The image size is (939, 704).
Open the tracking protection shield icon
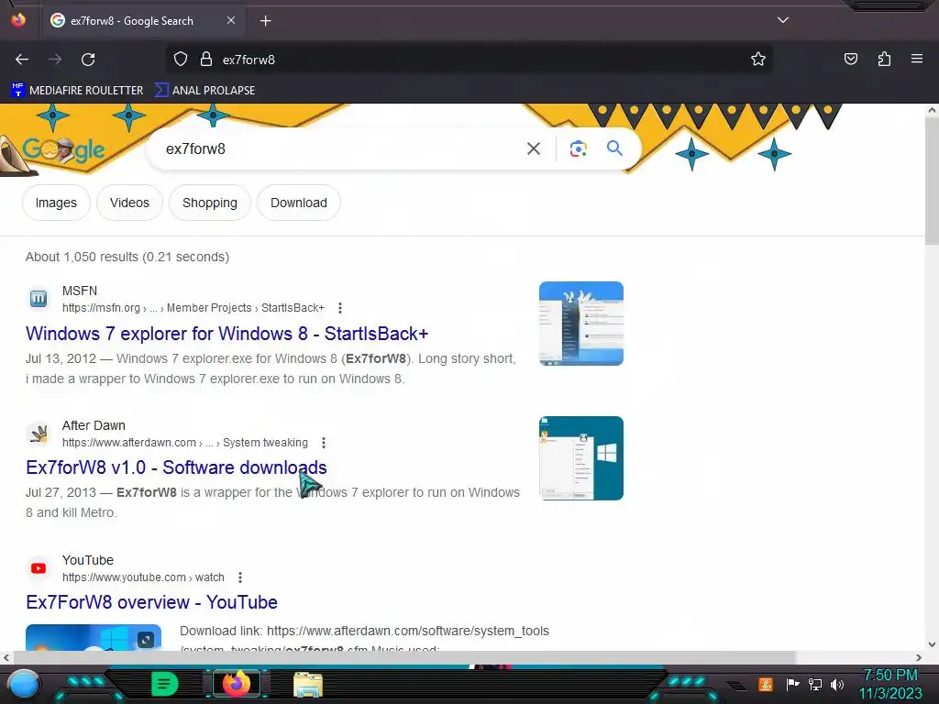[x=181, y=59]
